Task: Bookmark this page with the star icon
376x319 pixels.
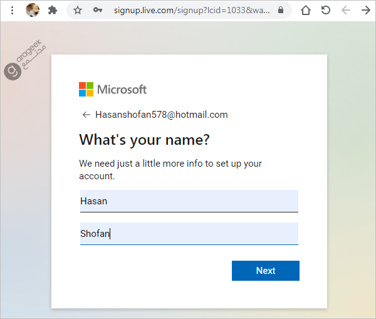Action: [78, 10]
